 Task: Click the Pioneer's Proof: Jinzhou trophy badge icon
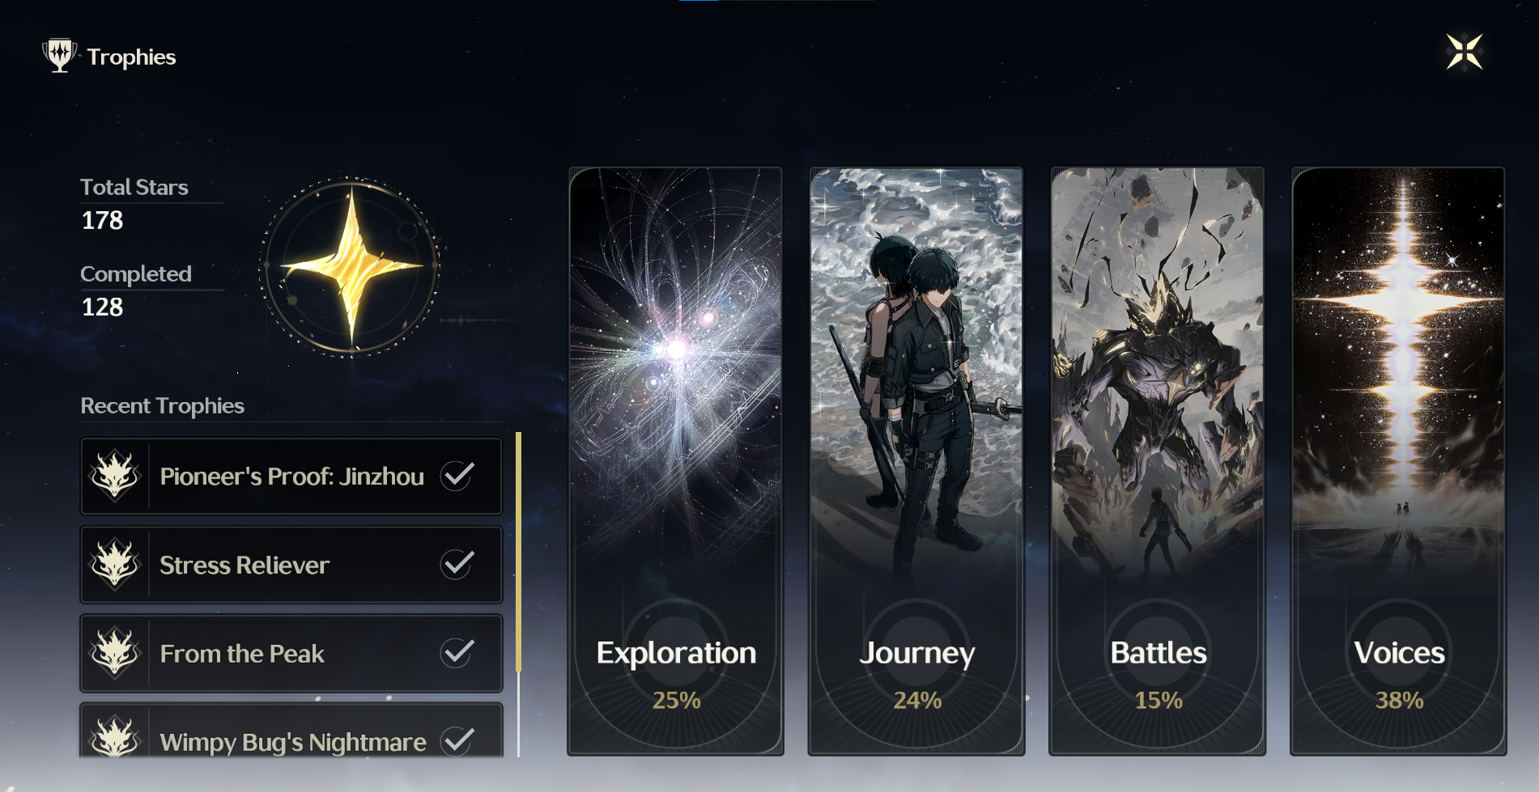coord(115,476)
